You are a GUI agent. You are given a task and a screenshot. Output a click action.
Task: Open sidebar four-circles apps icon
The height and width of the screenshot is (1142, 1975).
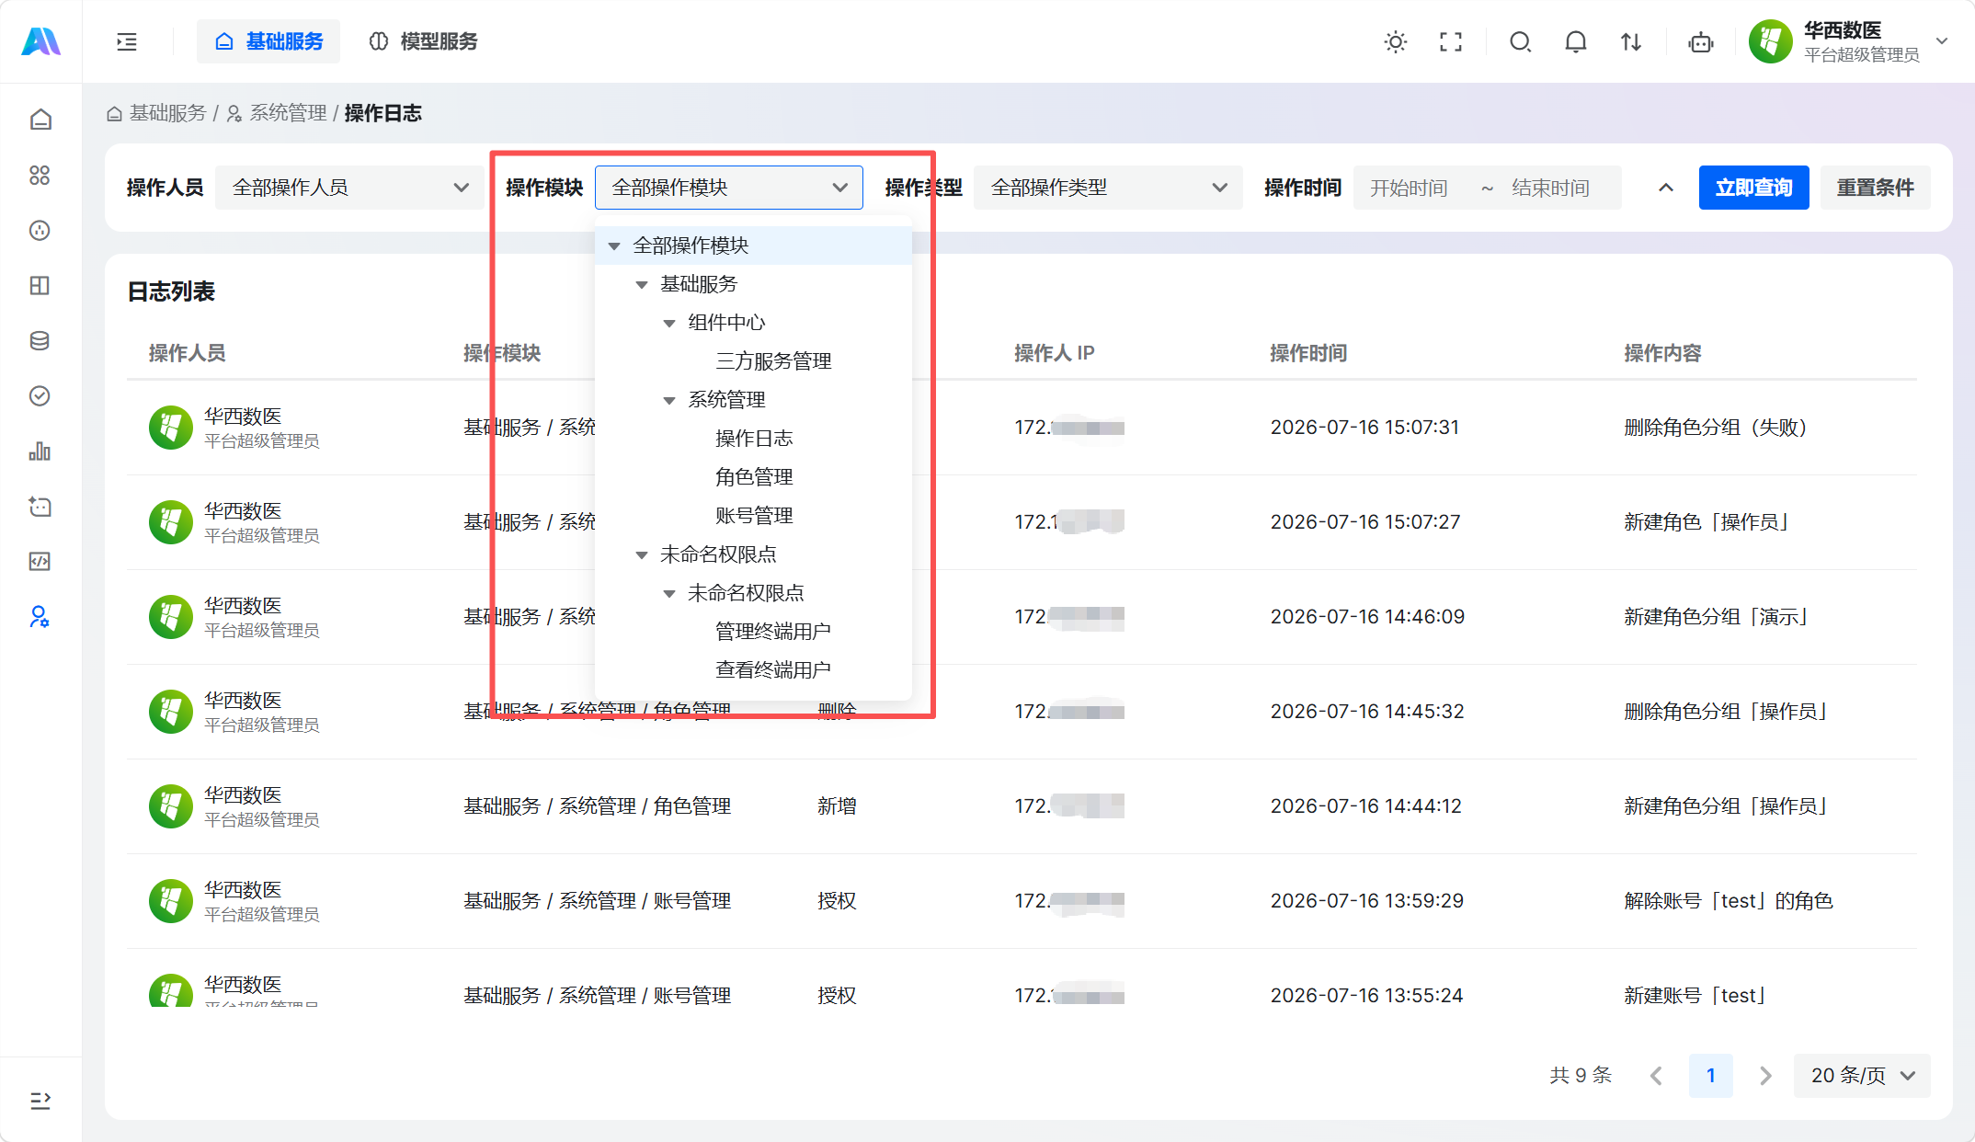point(40,175)
